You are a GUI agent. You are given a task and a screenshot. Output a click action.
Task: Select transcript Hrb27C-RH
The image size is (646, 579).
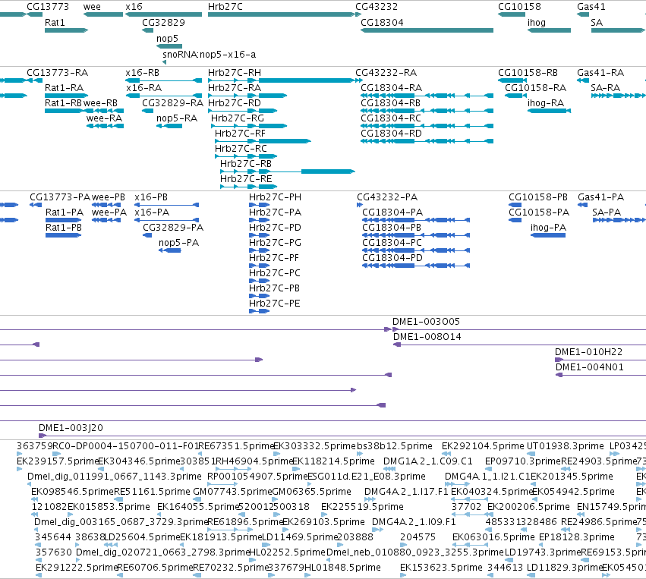tap(282, 80)
